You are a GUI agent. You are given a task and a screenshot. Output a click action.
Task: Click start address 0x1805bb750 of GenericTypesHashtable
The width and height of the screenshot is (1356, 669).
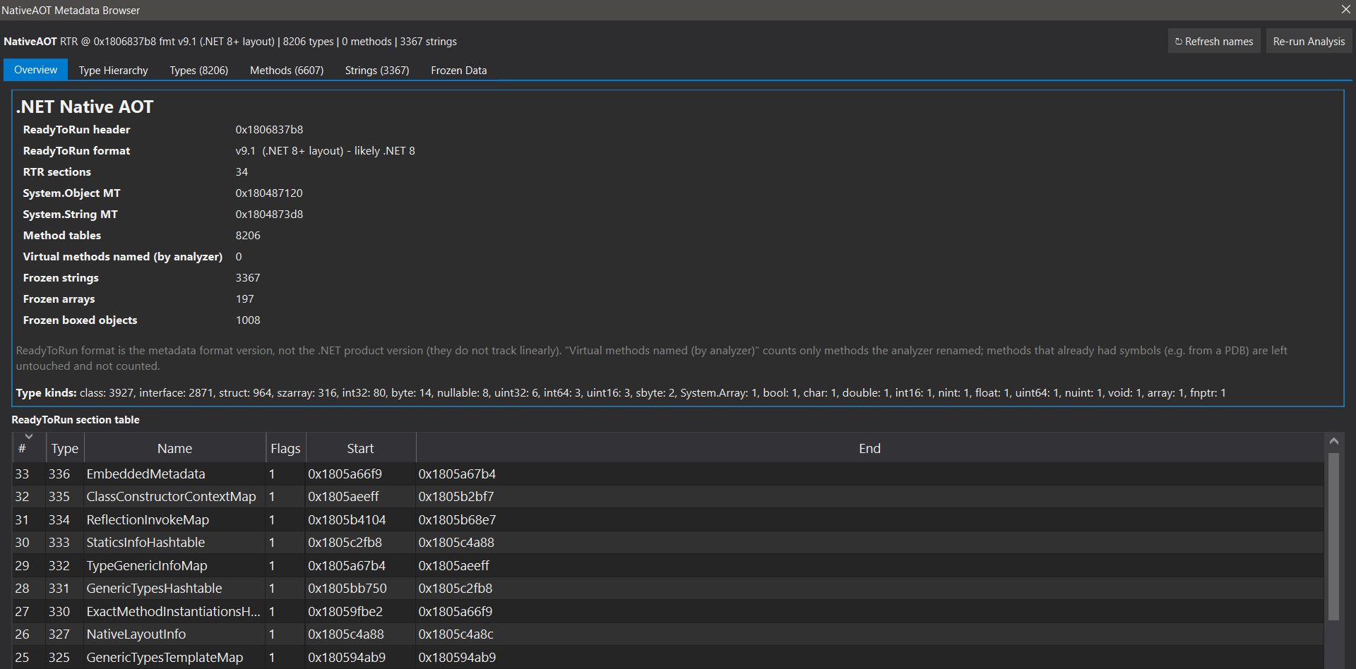click(x=347, y=589)
